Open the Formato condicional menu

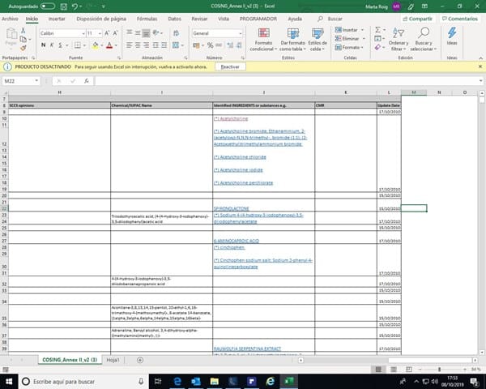(263, 38)
